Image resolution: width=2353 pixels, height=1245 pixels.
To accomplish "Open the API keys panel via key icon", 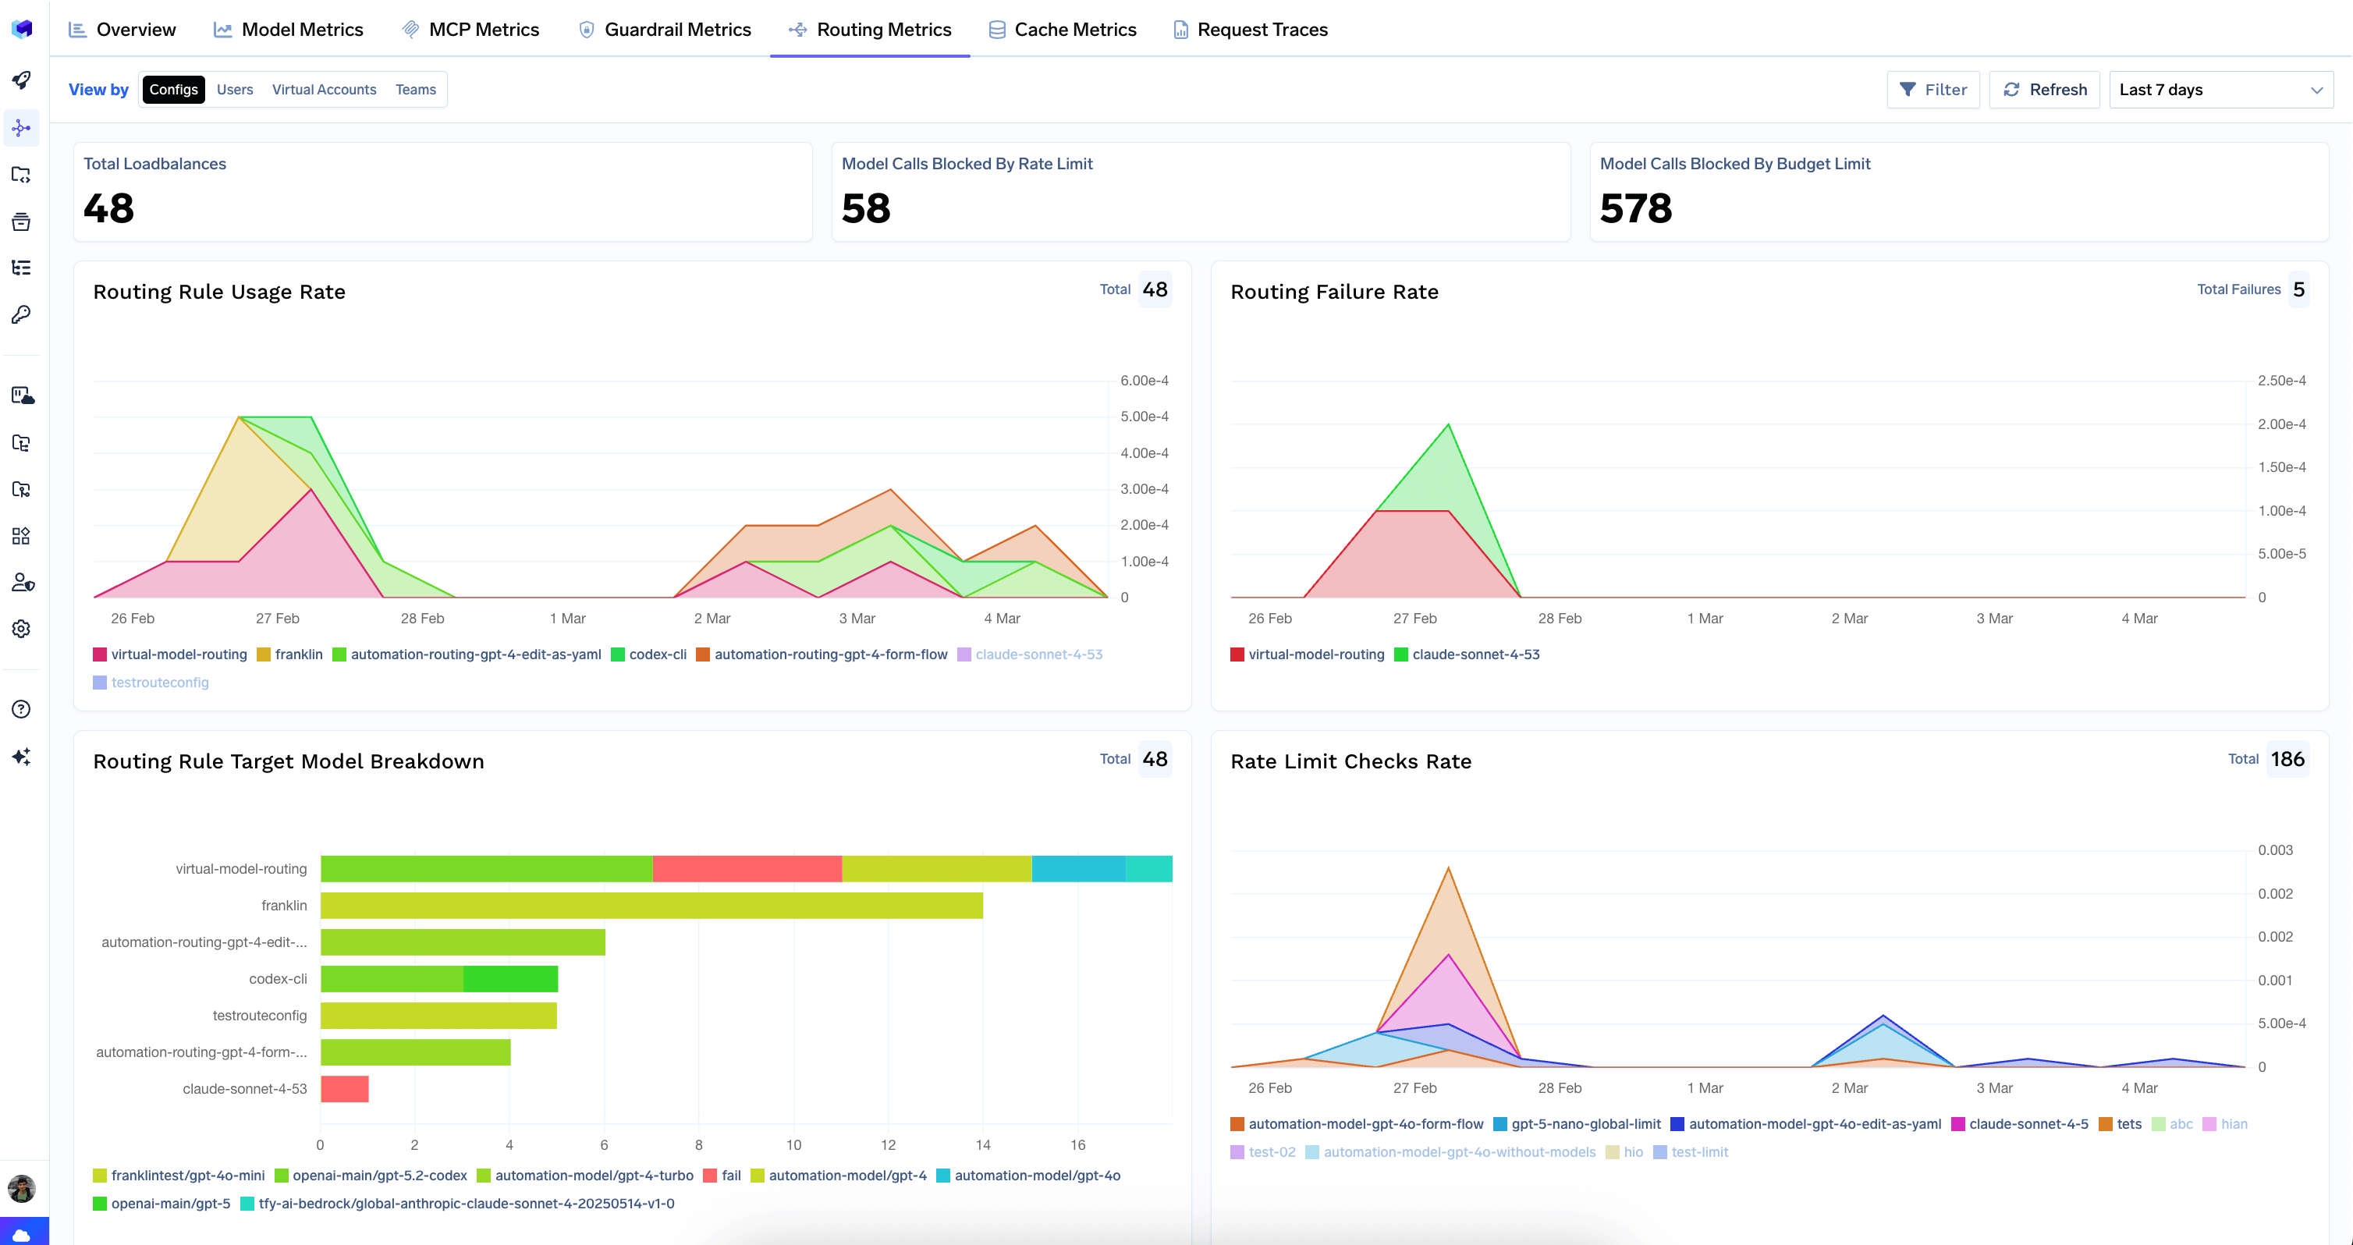I will (22, 314).
